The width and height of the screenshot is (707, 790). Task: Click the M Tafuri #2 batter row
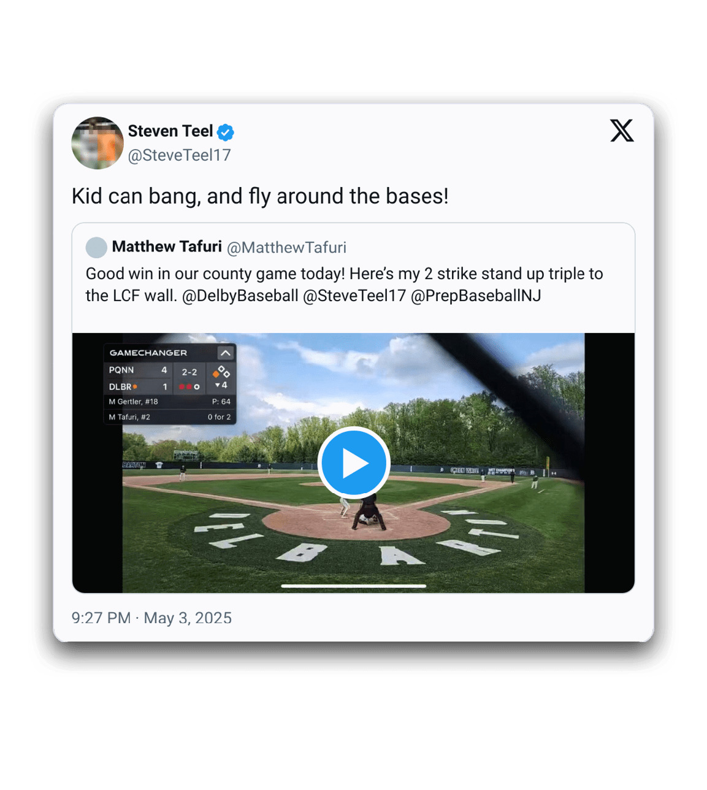pyautogui.click(x=170, y=417)
